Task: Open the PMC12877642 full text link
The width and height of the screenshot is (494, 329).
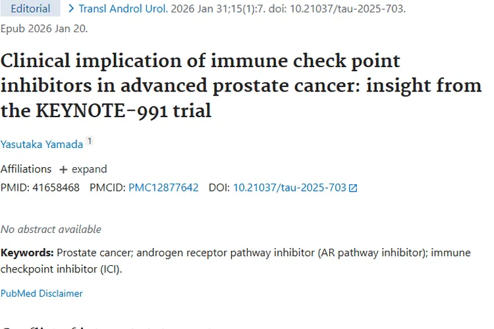Action: [x=163, y=188]
